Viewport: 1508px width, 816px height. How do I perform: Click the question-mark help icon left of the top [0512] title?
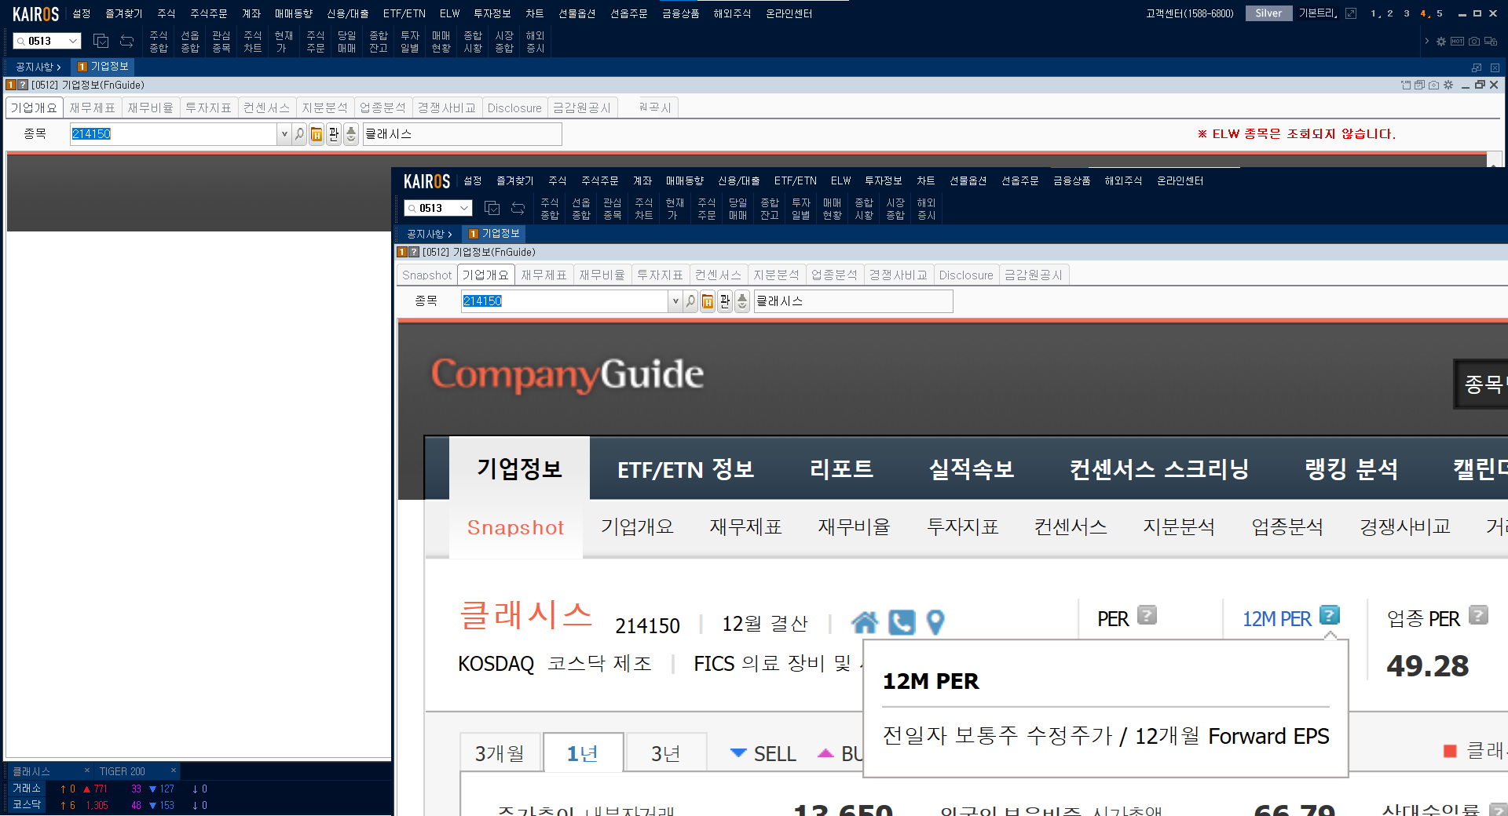click(23, 85)
